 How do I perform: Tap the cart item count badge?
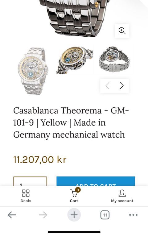coord(78,190)
